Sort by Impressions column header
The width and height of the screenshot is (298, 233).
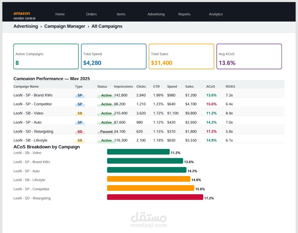(x=123, y=86)
